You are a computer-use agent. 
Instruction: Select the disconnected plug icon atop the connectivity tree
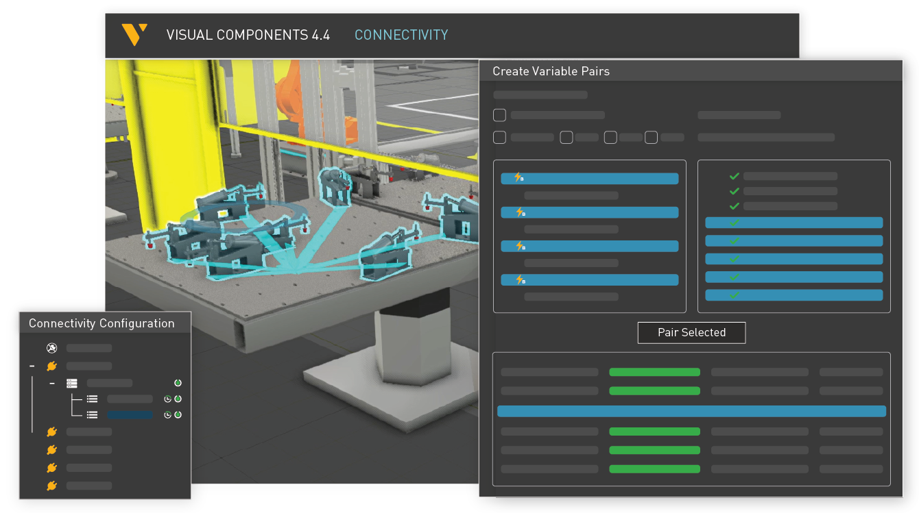coord(51,348)
